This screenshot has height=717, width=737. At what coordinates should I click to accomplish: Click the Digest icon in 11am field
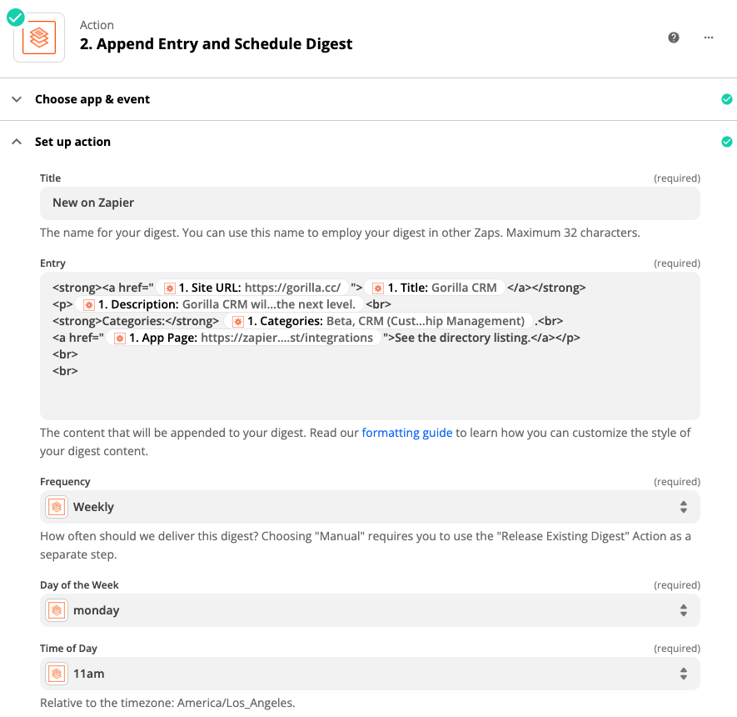57,674
